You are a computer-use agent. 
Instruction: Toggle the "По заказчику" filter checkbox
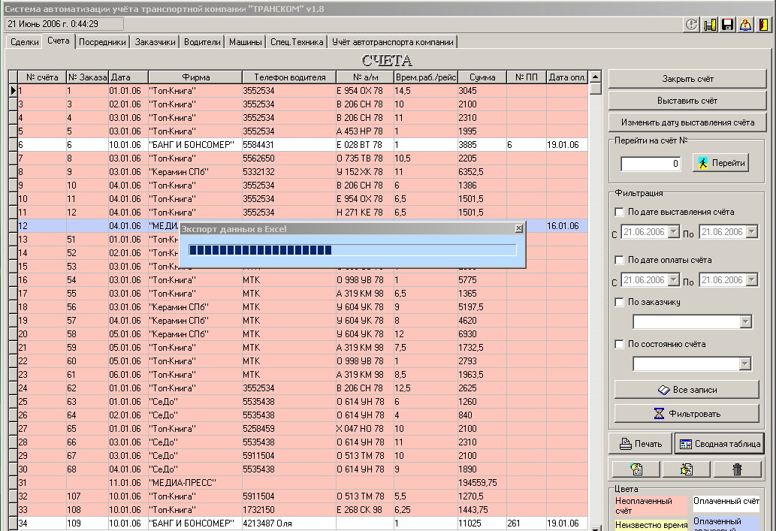pyautogui.click(x=620, y=303)
